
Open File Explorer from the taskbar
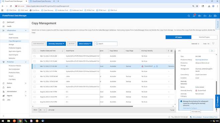click(x=9, y=121)
